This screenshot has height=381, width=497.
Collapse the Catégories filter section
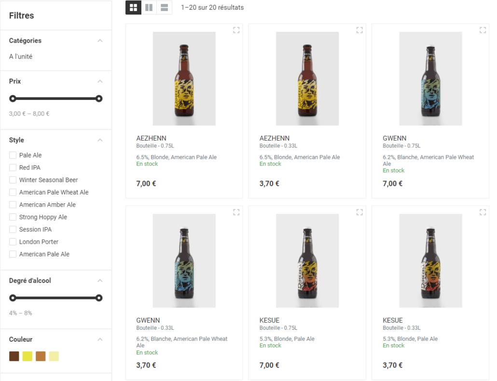(100, 41)
